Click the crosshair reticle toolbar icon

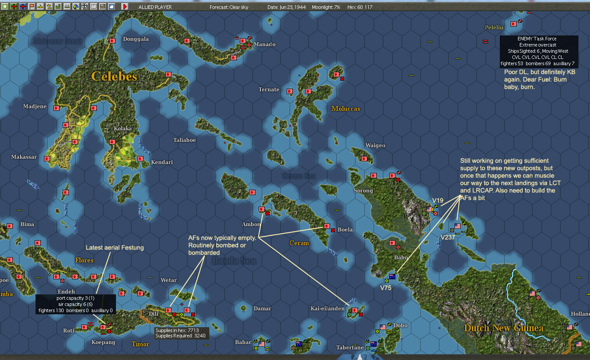pyautogui.click(x=84, y=7)
